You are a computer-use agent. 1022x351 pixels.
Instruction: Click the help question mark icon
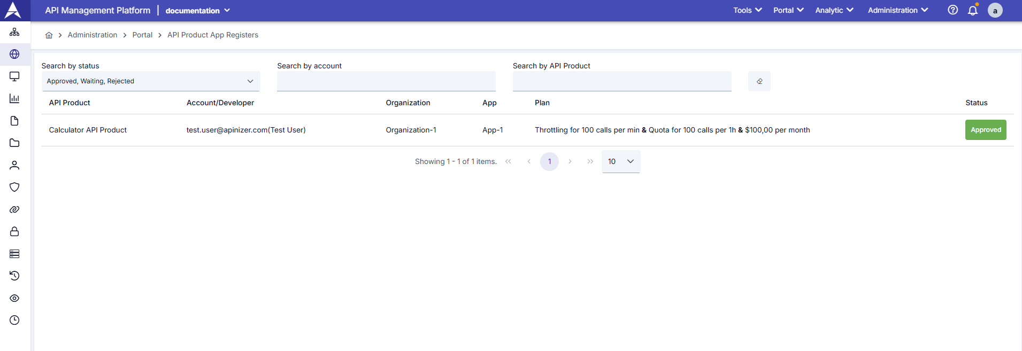point(952,10)
